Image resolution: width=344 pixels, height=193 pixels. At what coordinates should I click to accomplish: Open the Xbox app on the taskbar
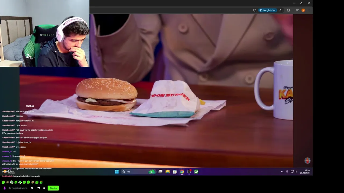pos(196,172)
